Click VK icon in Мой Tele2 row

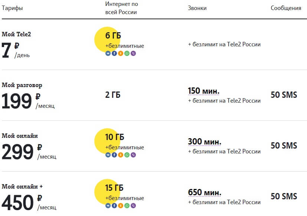[108, 53]
